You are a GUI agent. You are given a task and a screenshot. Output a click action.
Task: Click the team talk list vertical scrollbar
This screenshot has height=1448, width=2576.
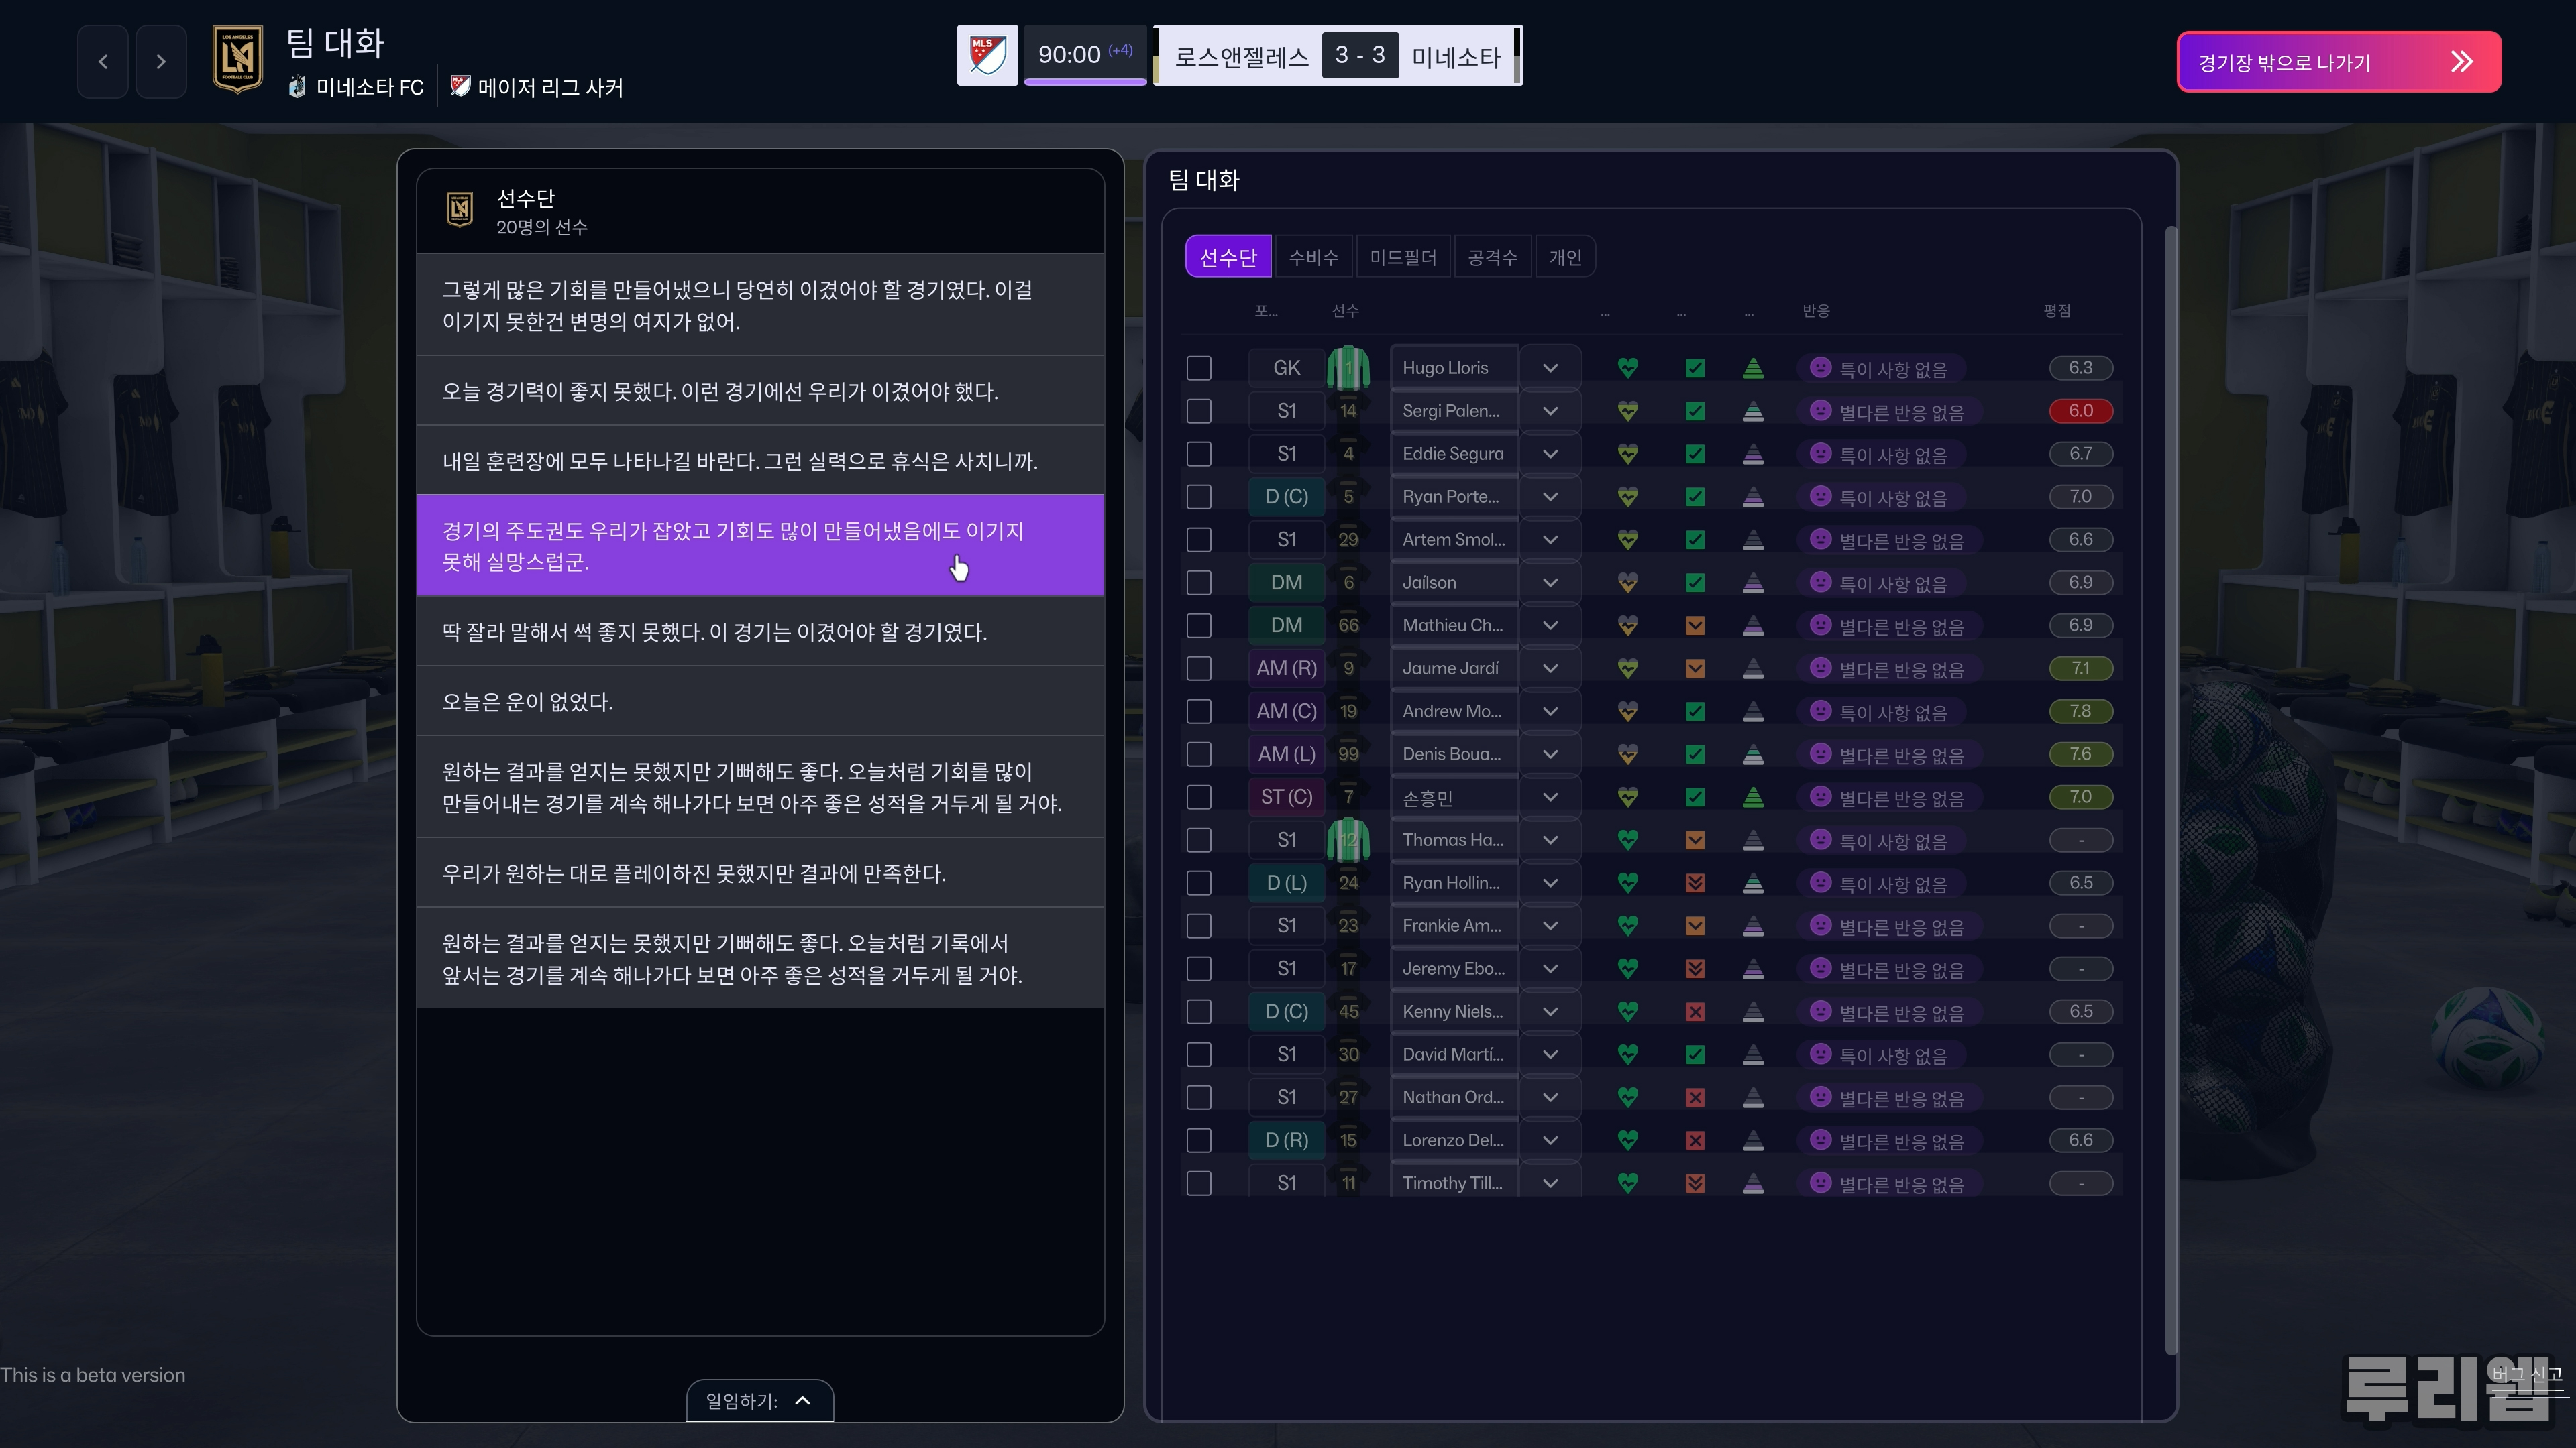2170,790
